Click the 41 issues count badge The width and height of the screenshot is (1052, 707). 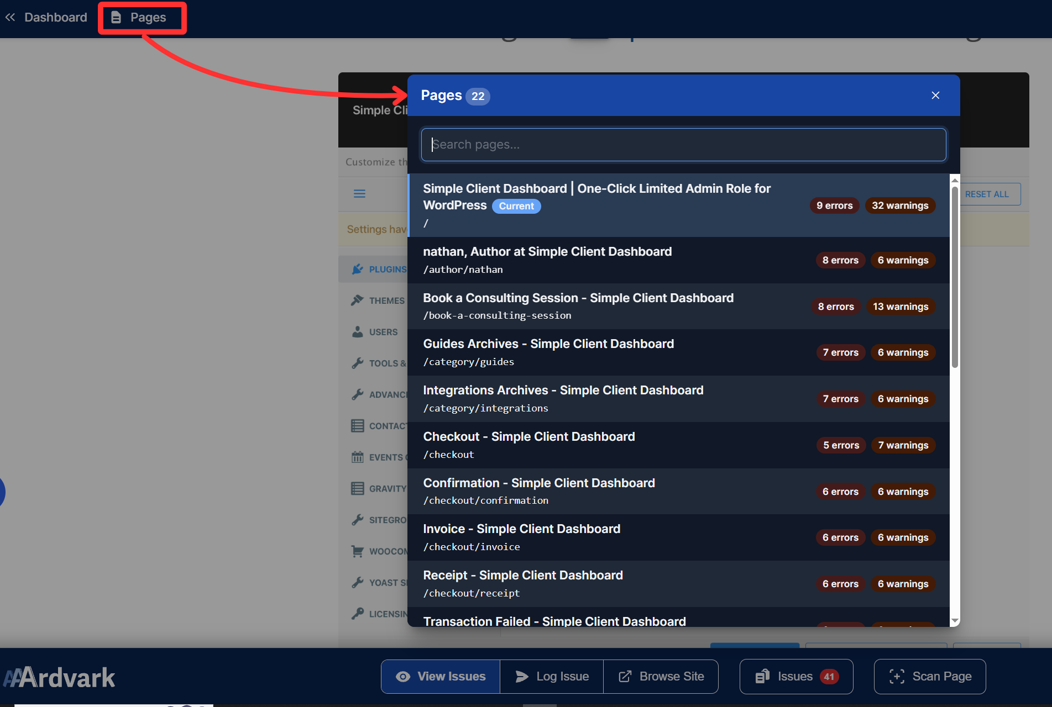coord(829,677)
